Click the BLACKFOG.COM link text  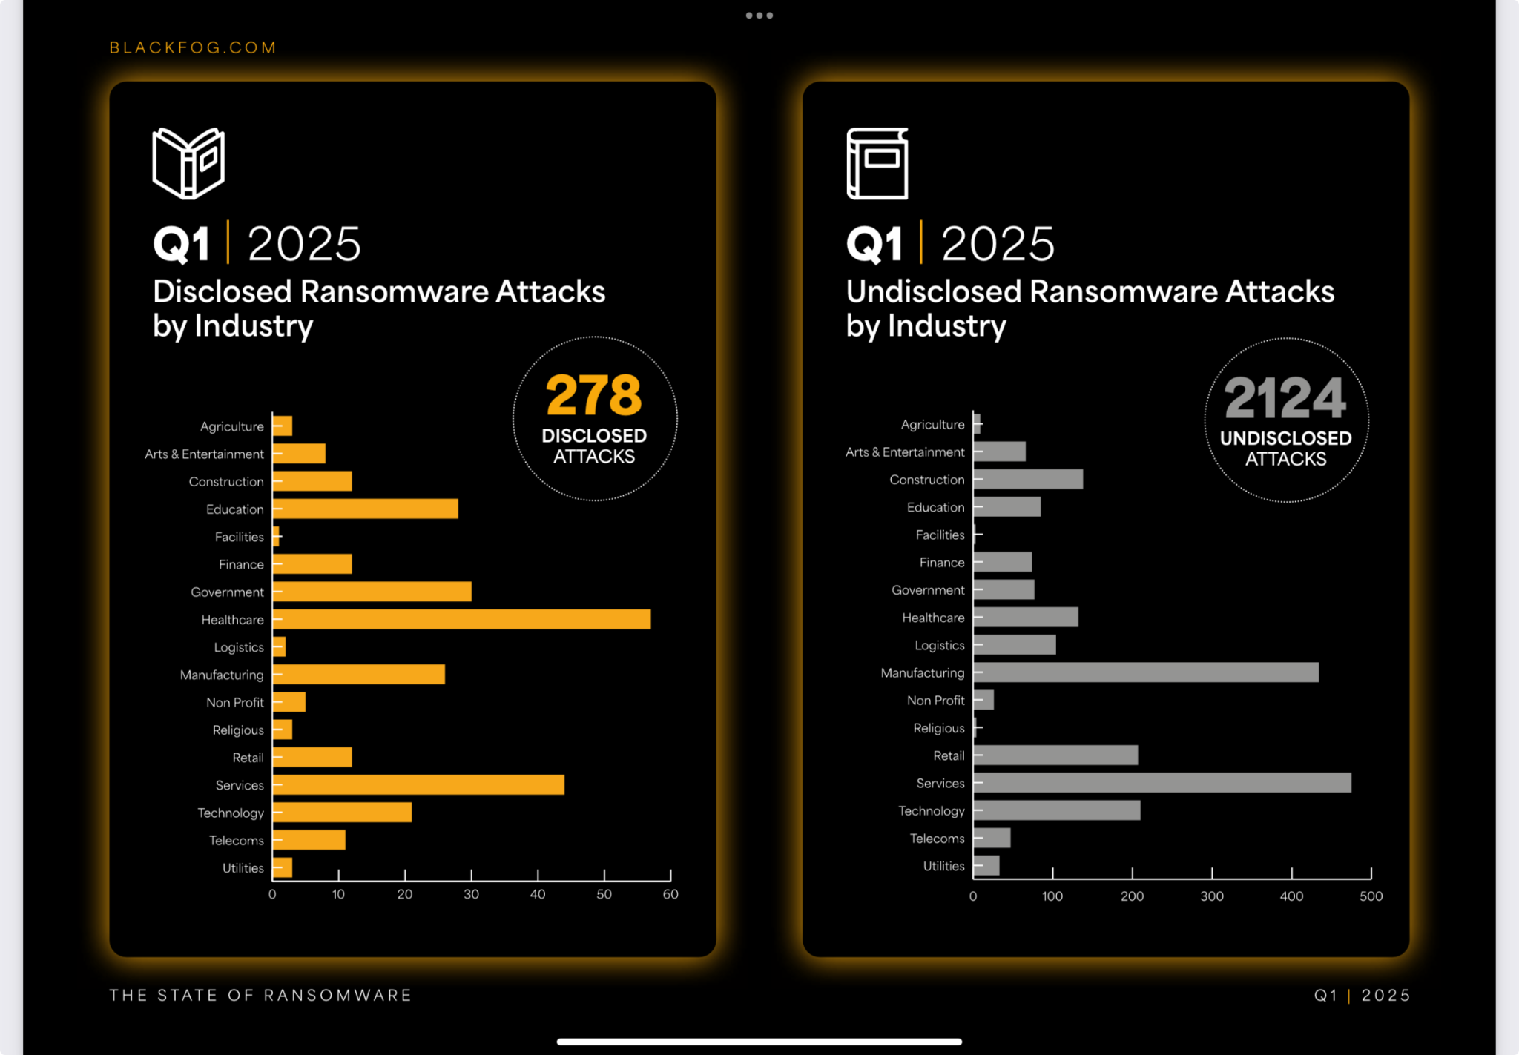click(193, 47)
